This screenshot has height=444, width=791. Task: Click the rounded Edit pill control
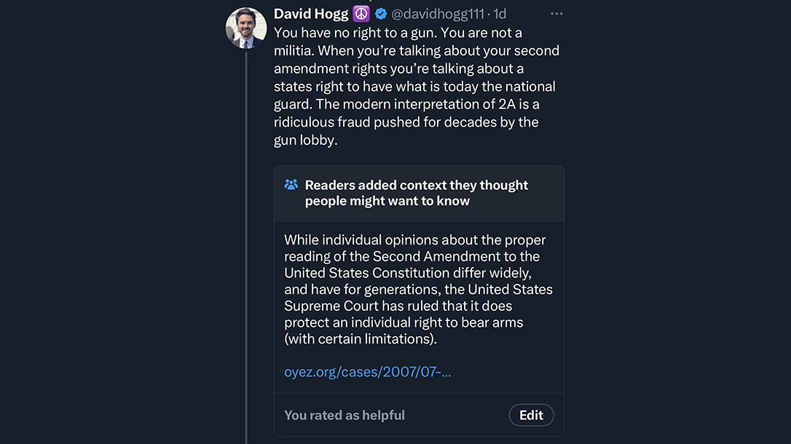coord(531,415)
